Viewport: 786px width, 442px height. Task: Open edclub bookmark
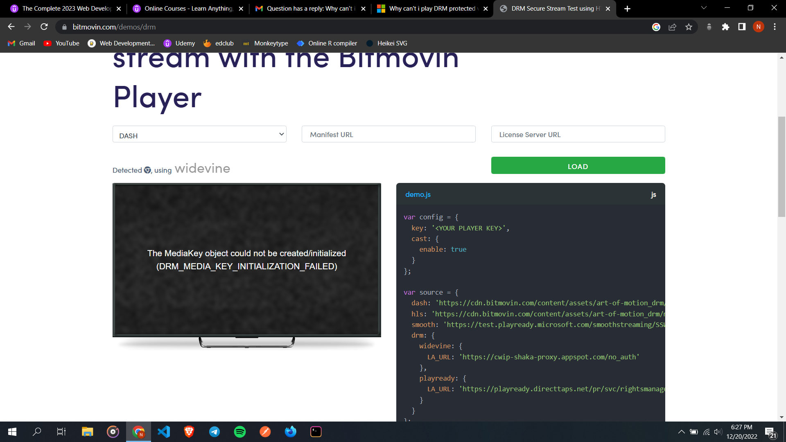tap(219, 43)
